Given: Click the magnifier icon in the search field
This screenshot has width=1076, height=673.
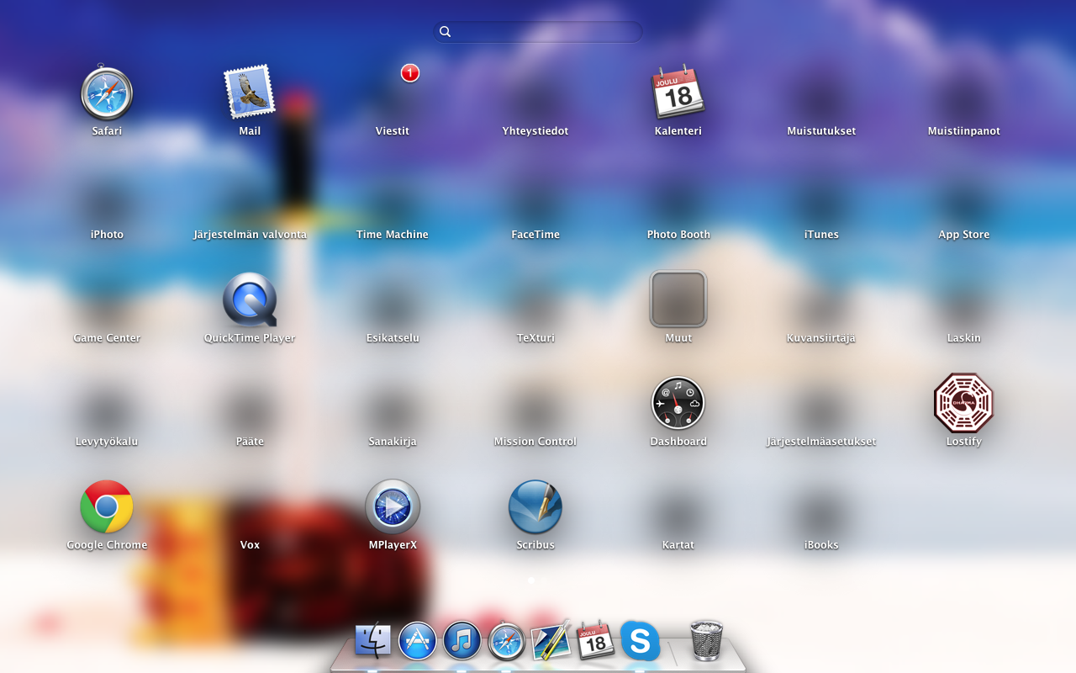Looking at the screenshot, I should (x=446, y=32).
